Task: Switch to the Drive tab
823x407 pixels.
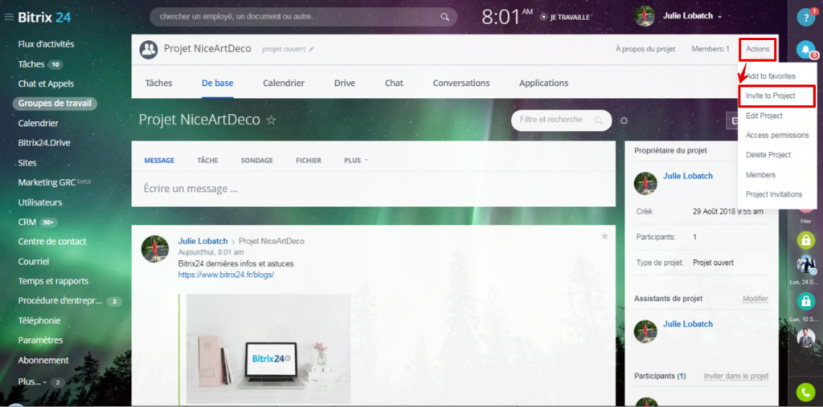Action: pyautogui.click(x=344, y=83)
